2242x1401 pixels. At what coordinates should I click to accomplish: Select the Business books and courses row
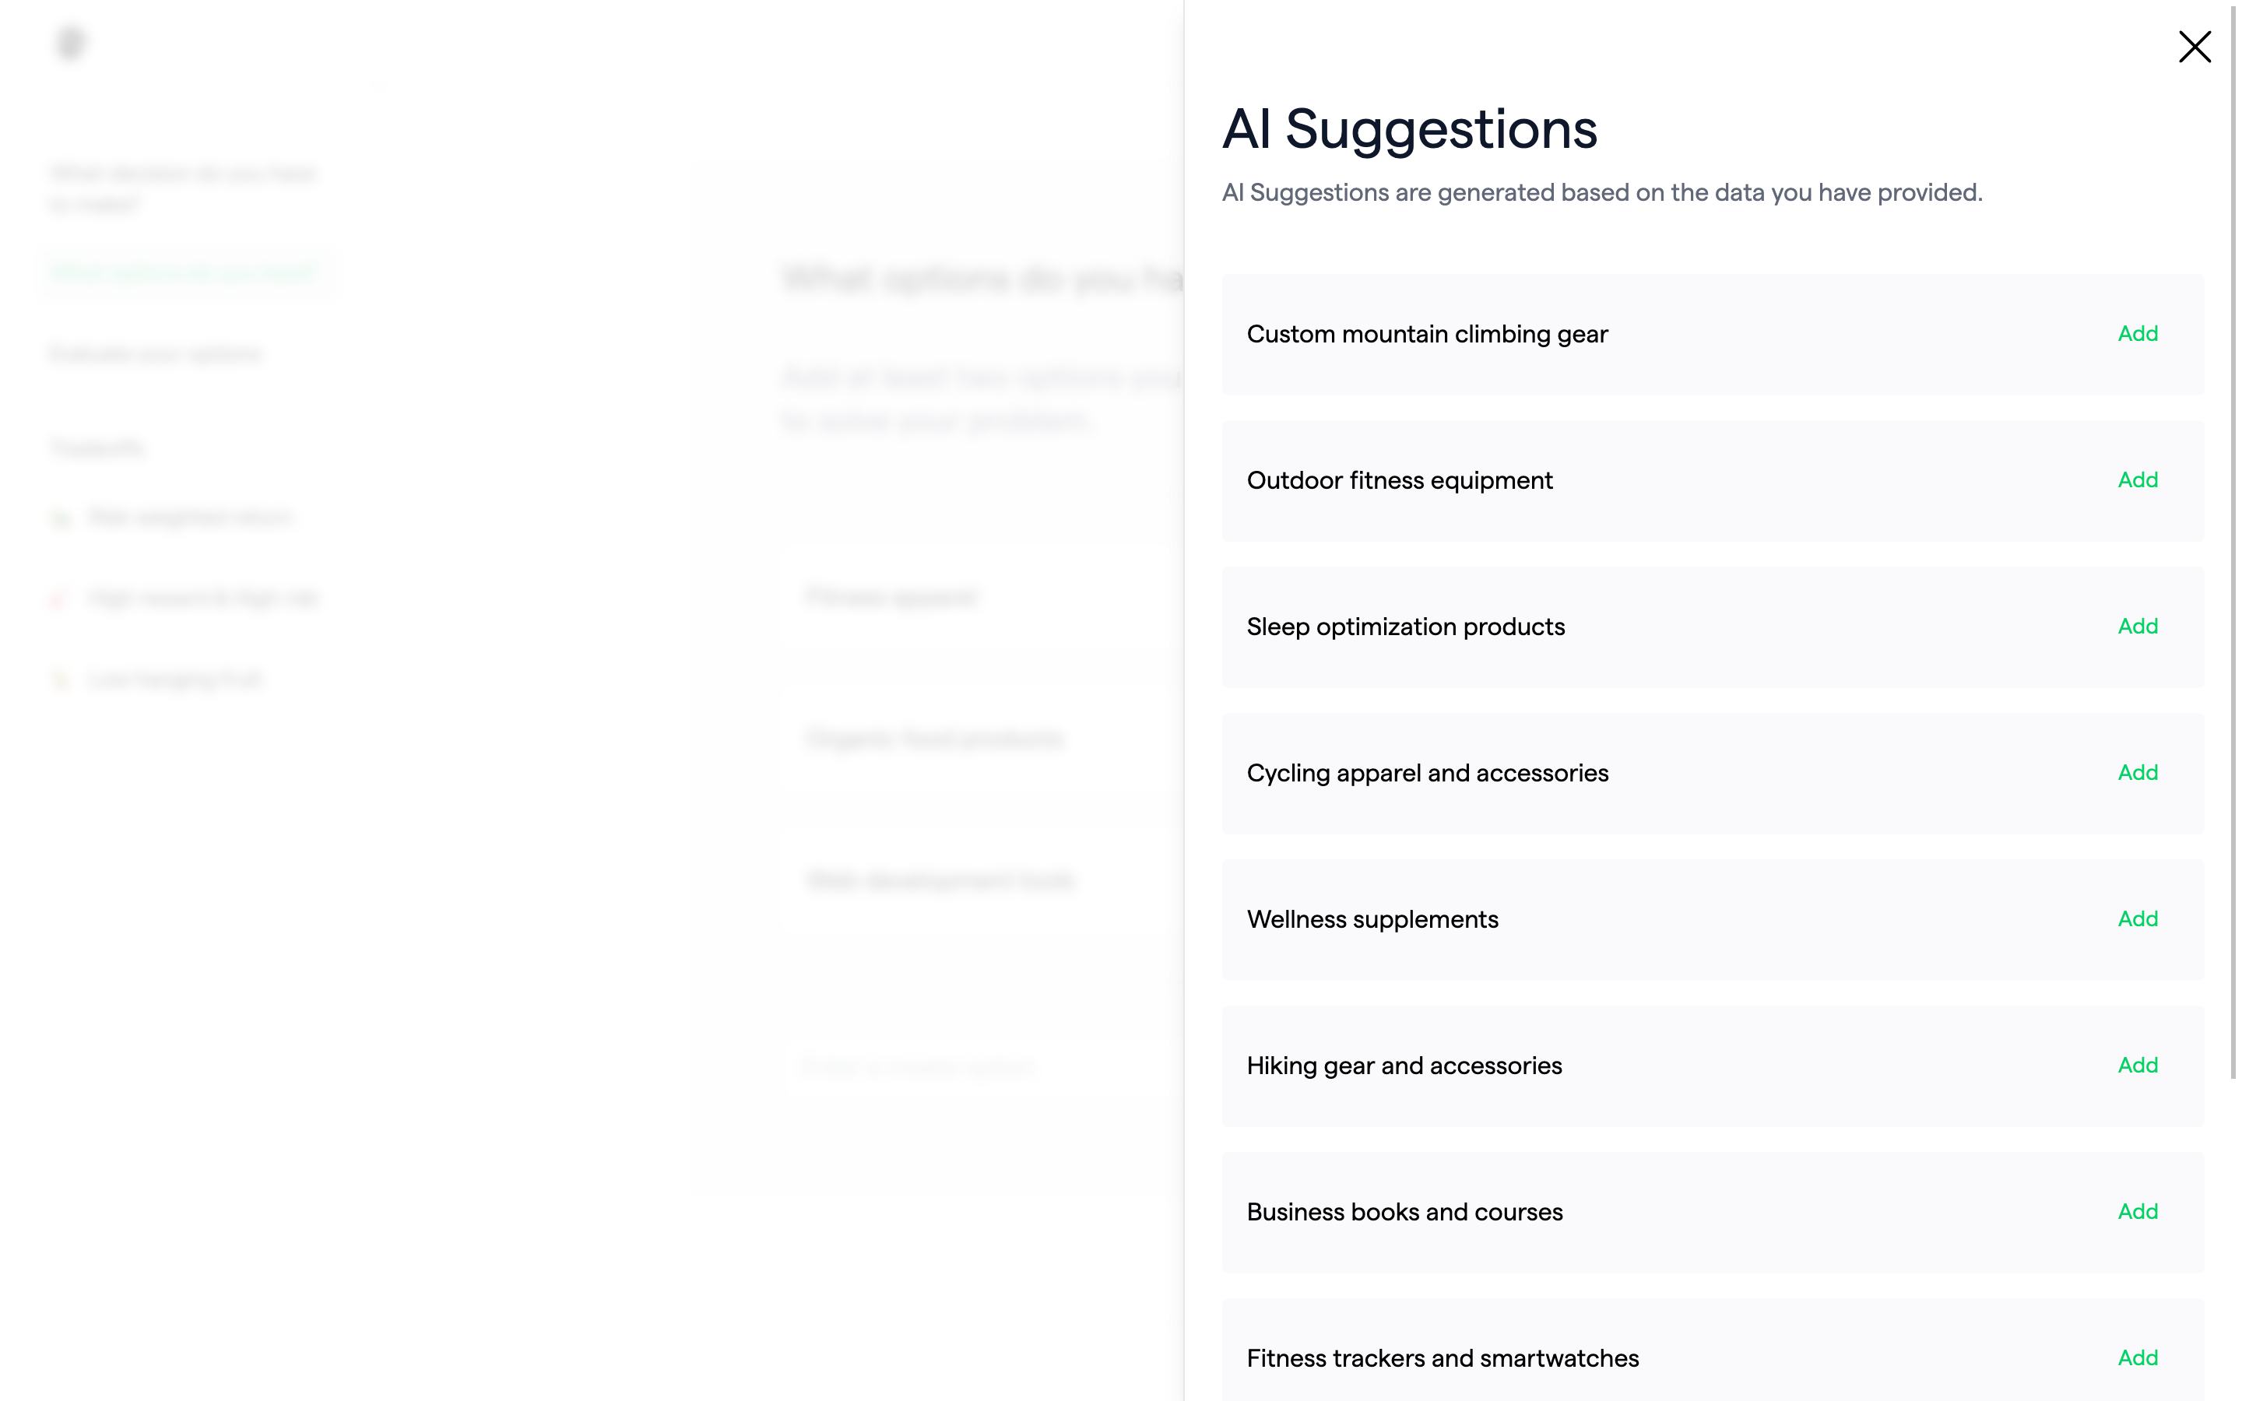[x=1712, y=1213]
